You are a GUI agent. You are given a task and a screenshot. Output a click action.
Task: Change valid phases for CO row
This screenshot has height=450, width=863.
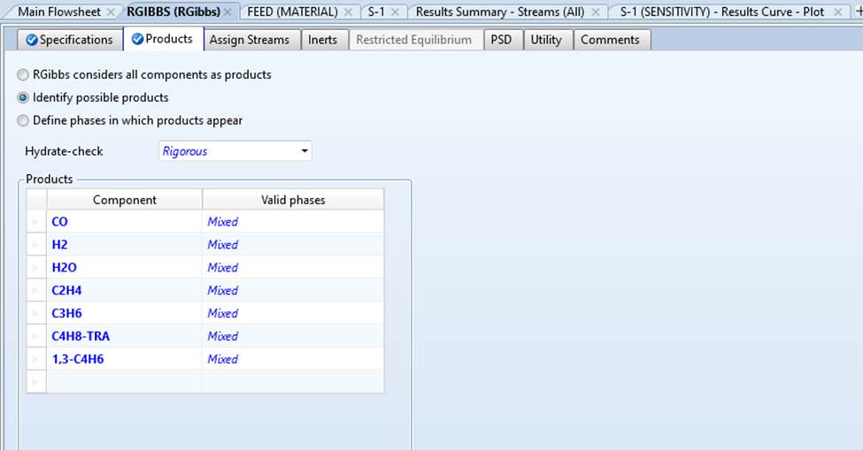click(x=293, y=221)
